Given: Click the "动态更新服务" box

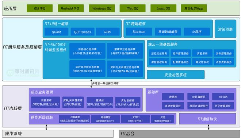Looking at the screenshot, I should point(224,62).
